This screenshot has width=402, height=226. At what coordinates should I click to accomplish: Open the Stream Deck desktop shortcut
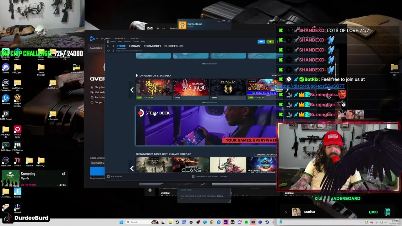coord(6,162)
